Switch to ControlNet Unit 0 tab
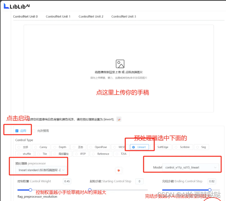Viewport: 226px width, 201px height. tap(25, 17)
